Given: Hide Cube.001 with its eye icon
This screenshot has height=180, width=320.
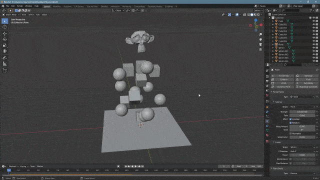Looking at the screenshot, I should tap(313, 24).
